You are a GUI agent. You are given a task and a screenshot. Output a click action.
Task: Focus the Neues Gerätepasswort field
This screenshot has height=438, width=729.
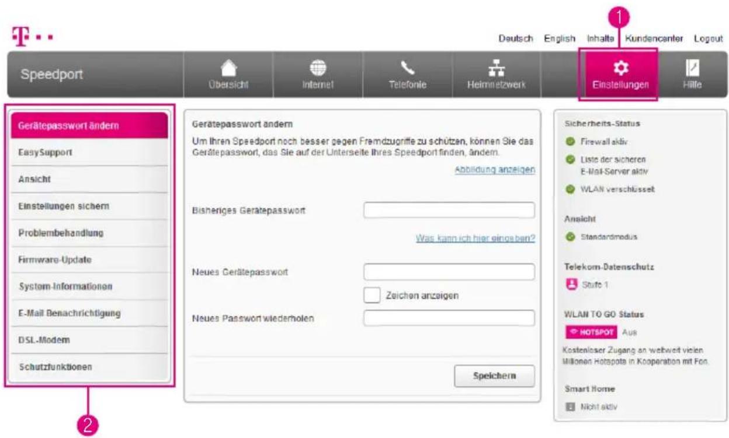[449, 272]
